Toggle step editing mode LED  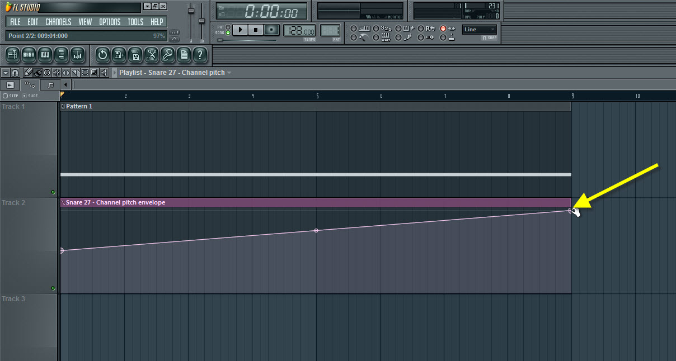(x=398, y=37)
